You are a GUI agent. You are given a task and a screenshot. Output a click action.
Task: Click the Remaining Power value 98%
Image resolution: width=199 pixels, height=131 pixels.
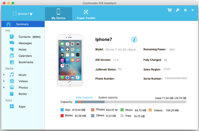click(x=172, y=50)
